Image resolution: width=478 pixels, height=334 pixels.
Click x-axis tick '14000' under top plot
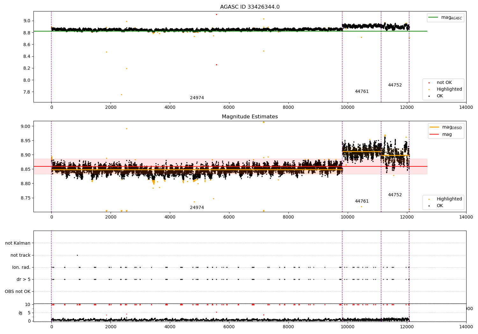point(466,108)
